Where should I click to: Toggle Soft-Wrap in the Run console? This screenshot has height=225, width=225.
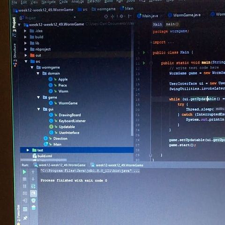point(33,186)
